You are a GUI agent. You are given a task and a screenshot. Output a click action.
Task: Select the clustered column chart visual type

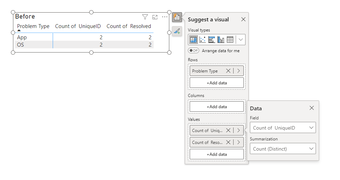click(x=221, y=40)
